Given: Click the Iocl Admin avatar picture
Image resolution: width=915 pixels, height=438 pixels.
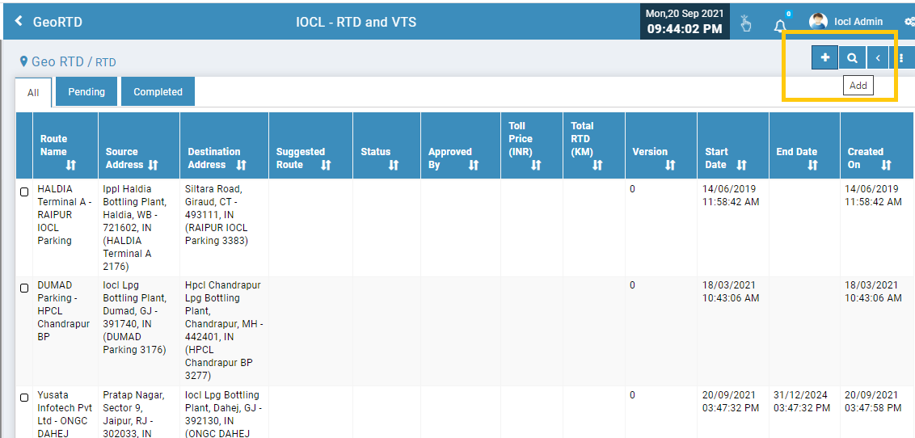Looking at the screenshot, I should pyautogui.click(x=818, y=22).
